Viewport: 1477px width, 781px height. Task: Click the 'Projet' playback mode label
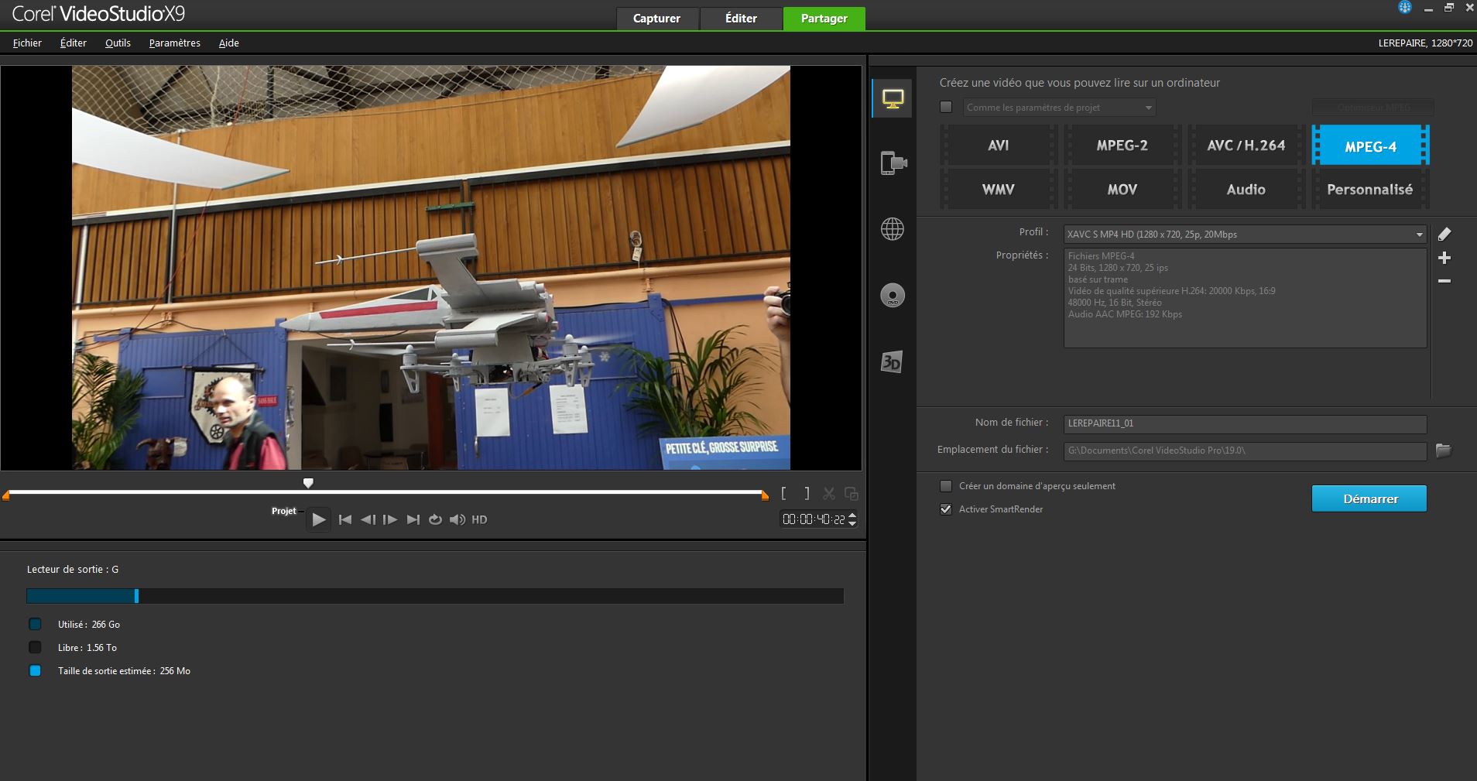tap(283, 511)
